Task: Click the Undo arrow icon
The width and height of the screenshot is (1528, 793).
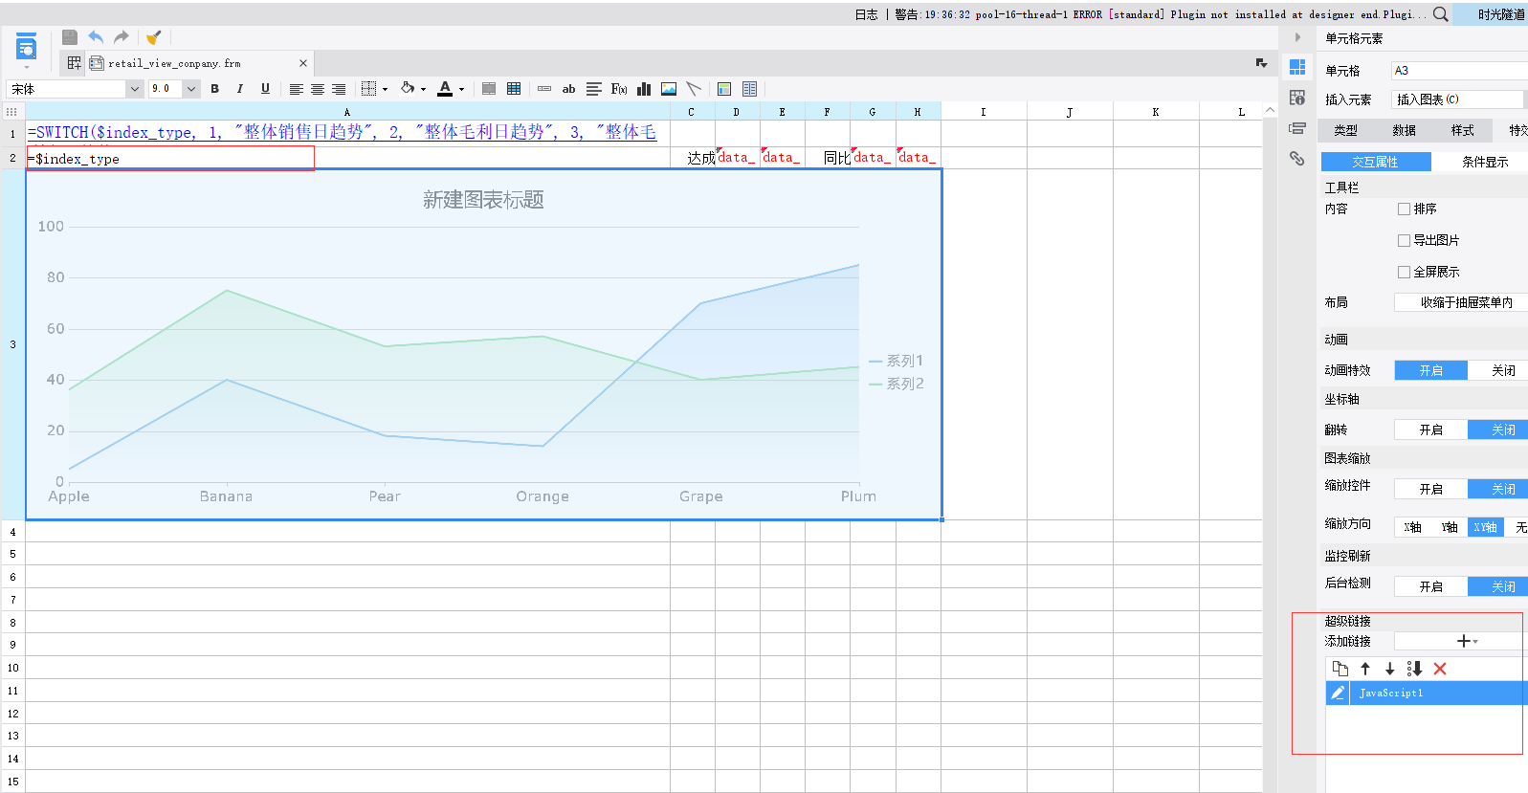Action: [96, 37]
